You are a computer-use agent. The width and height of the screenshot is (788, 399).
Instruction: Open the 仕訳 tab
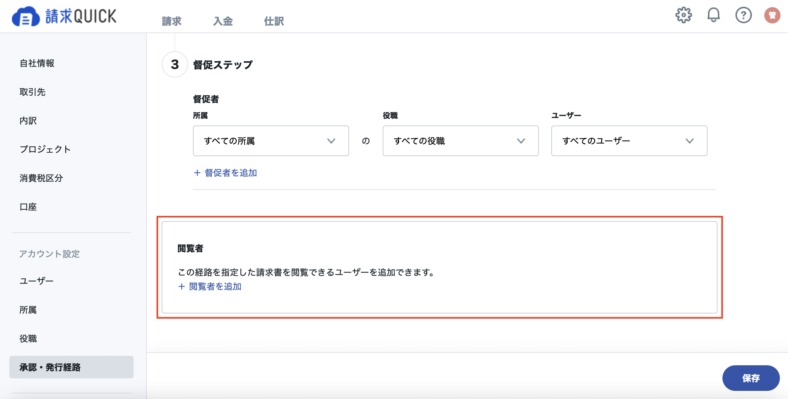(x=274, y=21)
